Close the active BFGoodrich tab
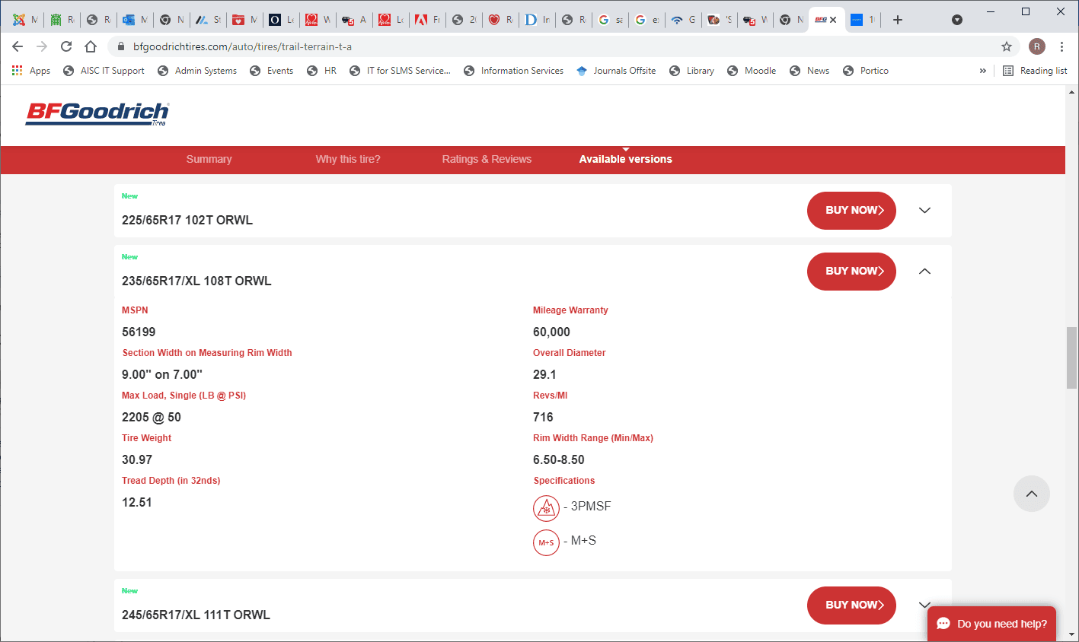1079x642 pixels. tap(833, 20)
